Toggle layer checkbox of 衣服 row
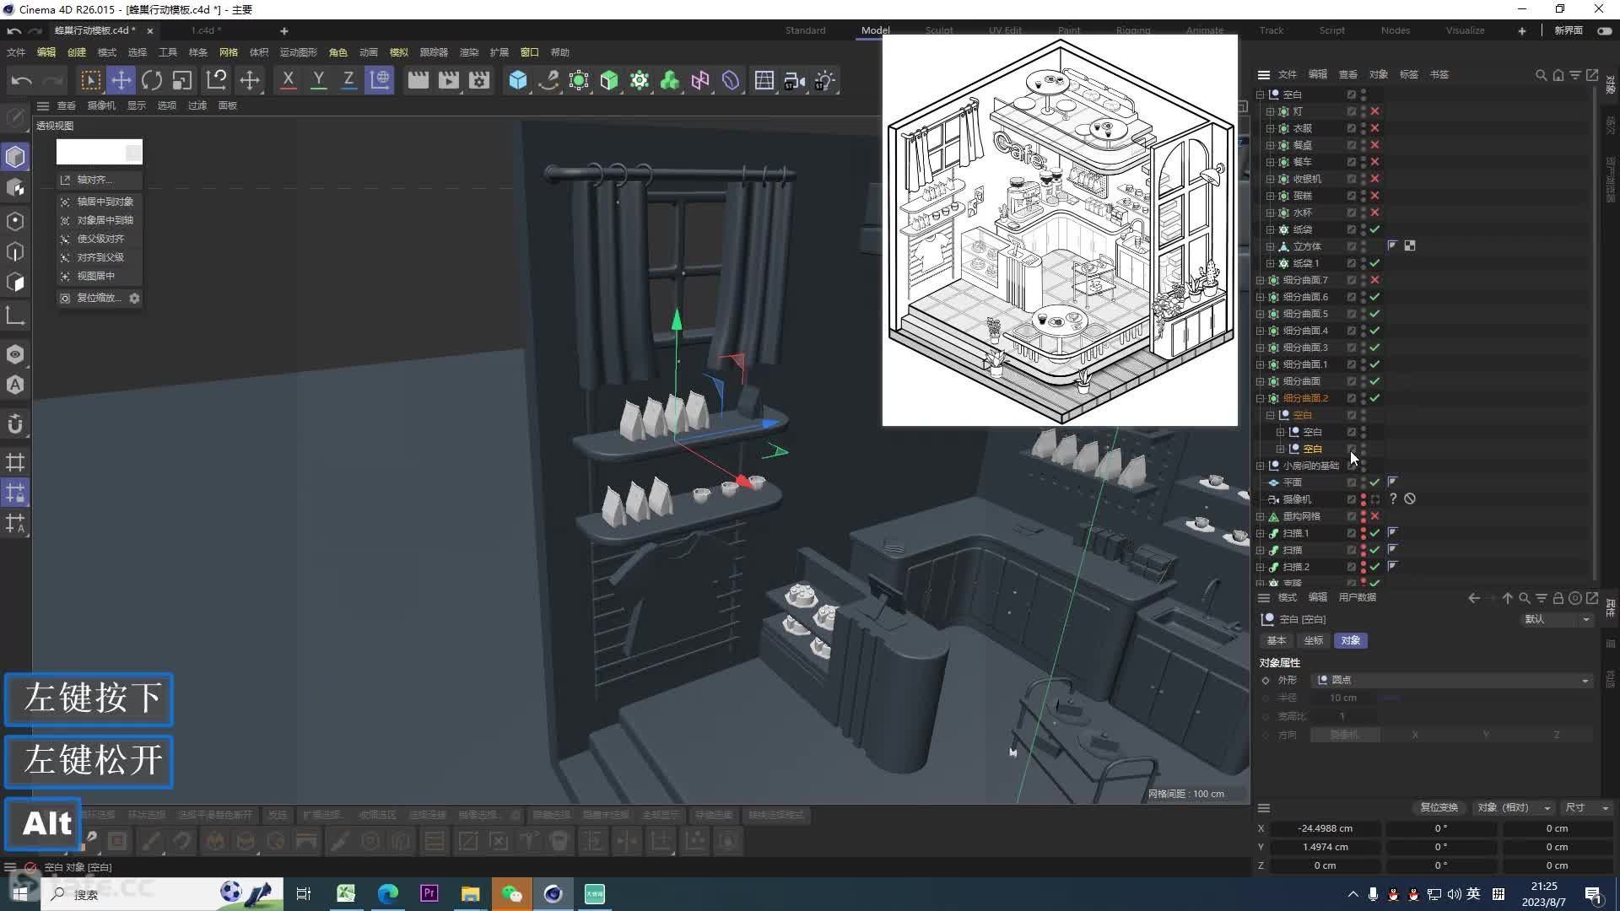 [1351, 128]
